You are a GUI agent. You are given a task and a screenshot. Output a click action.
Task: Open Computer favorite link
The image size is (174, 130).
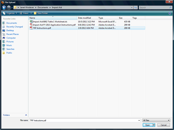(x=11, y=38)
